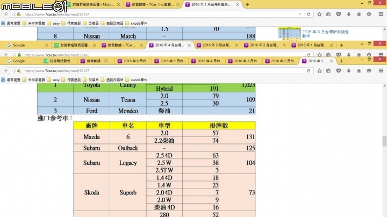Viewport: 387px width, 217px height.
Task: Select the Mondeo model cell
Action: point(128,111)
